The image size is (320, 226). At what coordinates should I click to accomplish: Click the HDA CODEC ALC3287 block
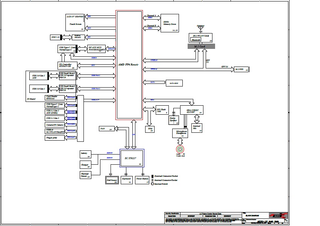coord(192,110)
